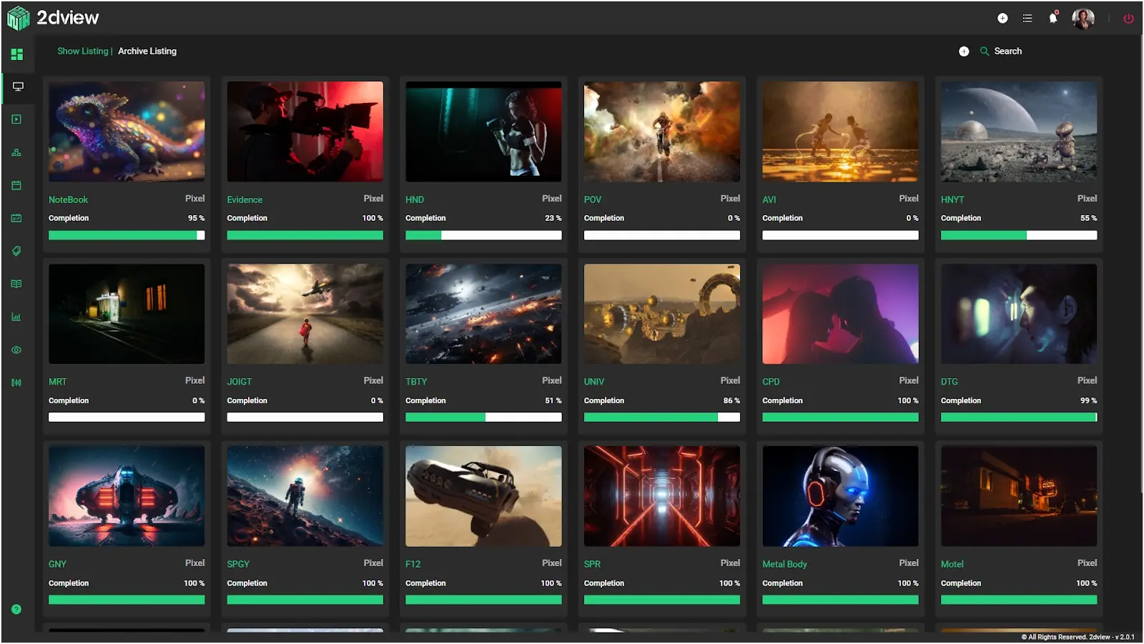Open the SPR show link
This screenshot has width=1144, height=644.
pyautogui.click(x=592, y=564)
